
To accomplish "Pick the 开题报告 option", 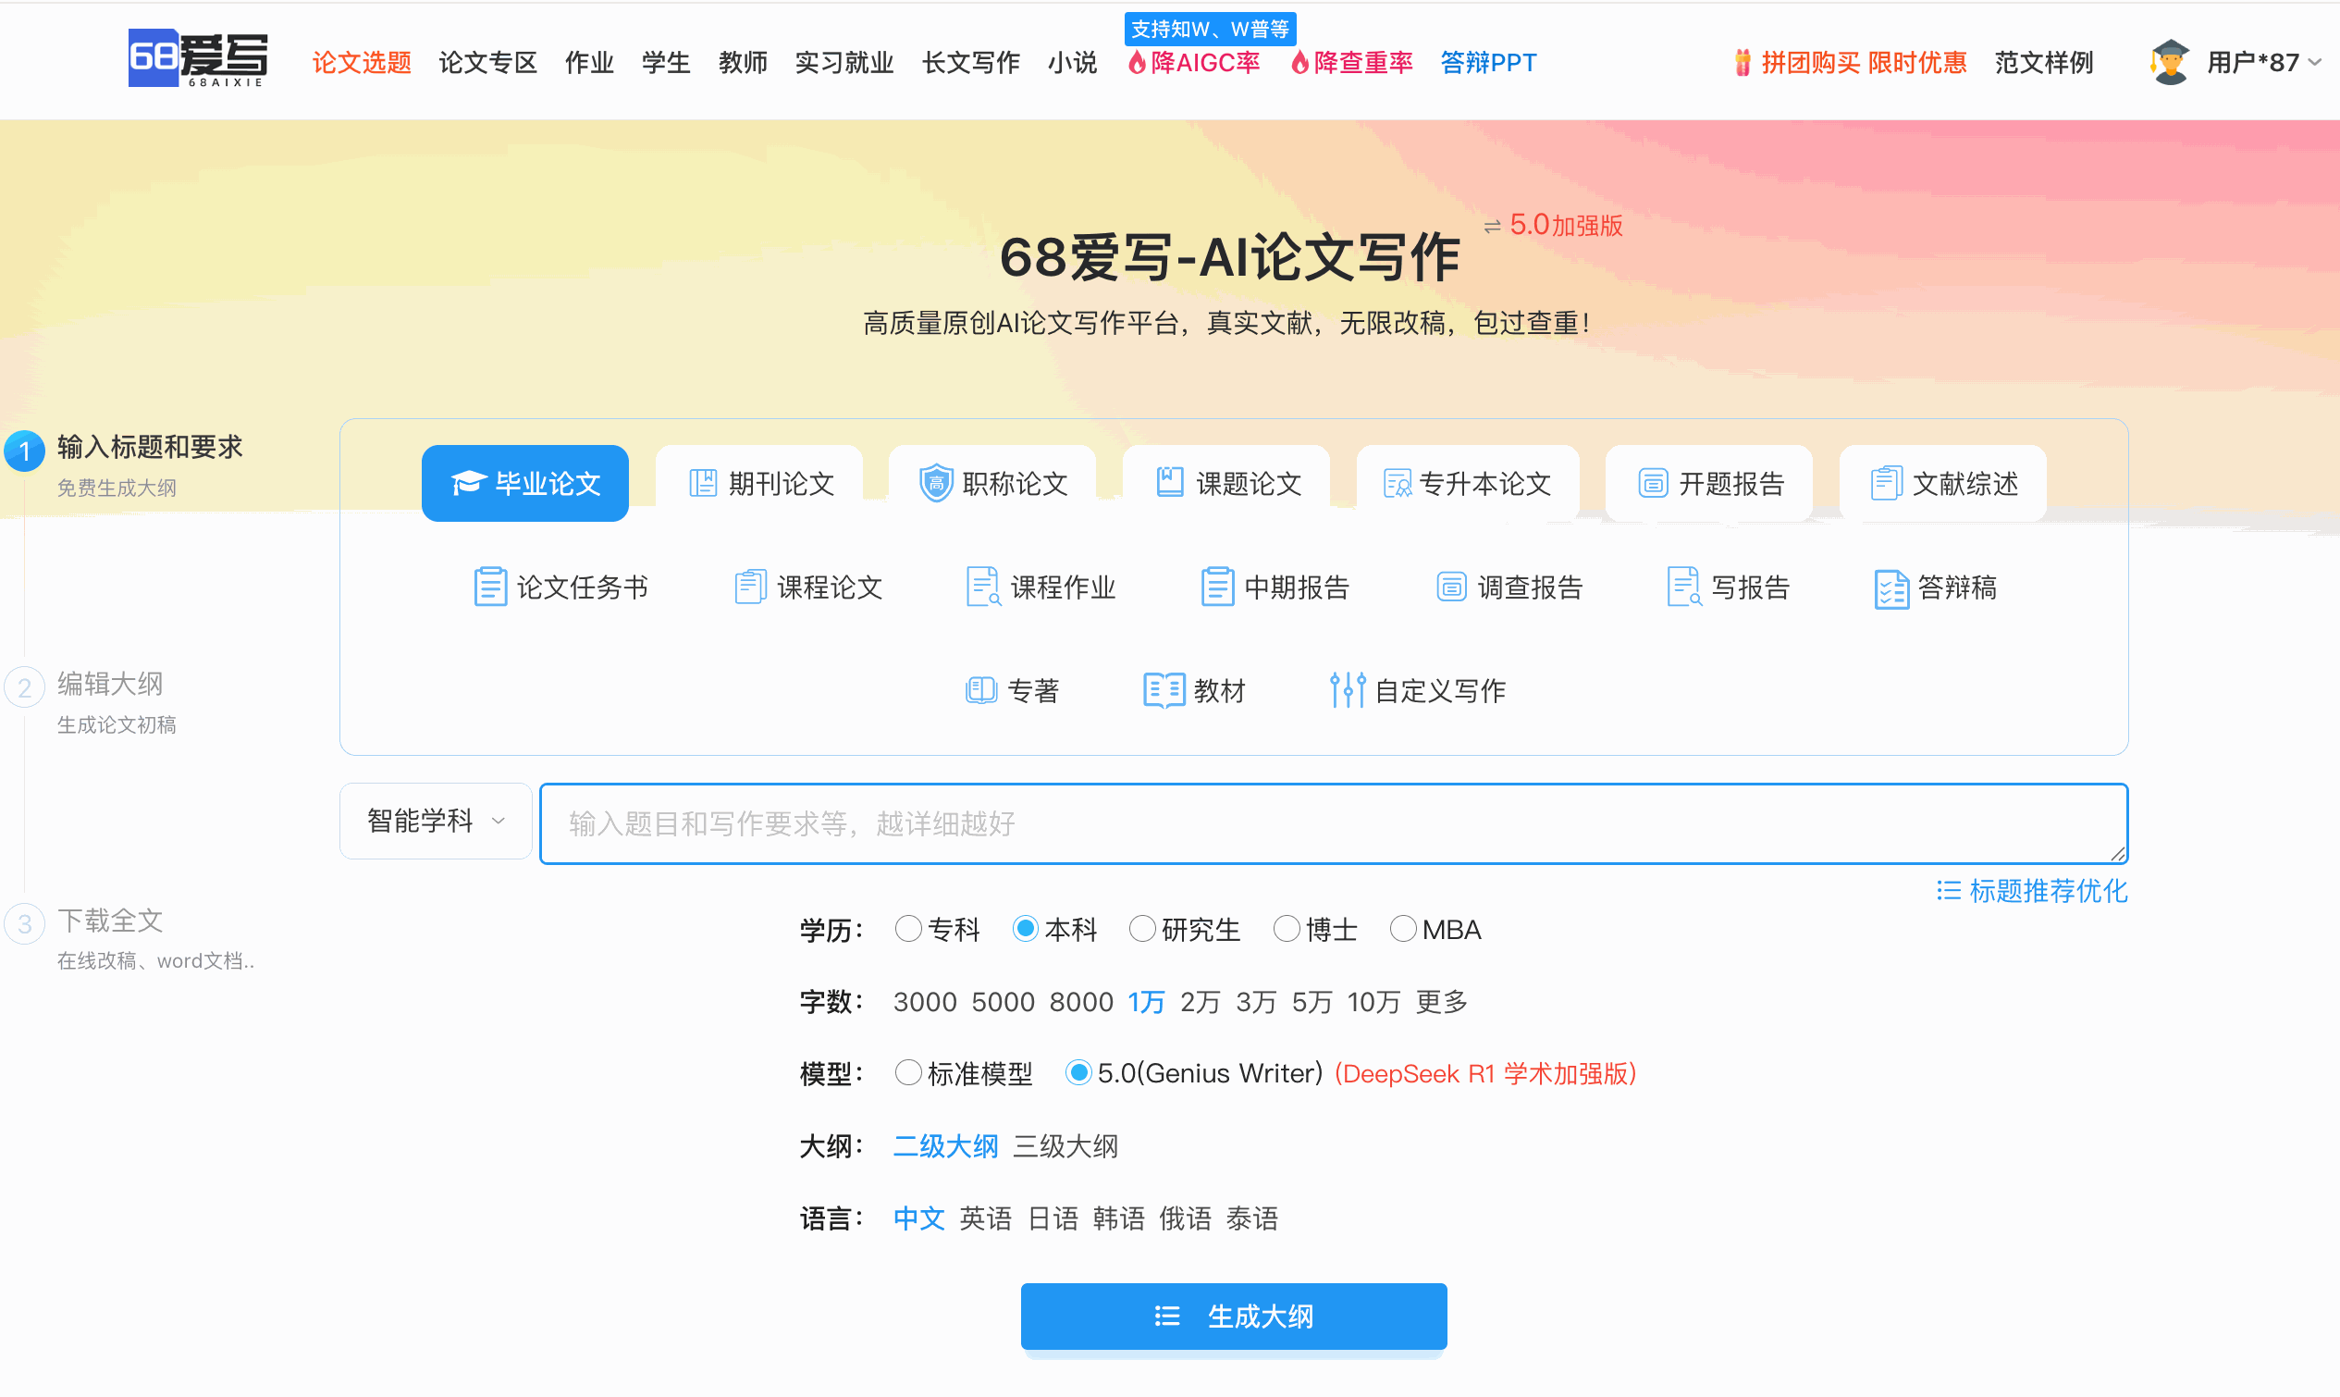I will point(1709,483).
